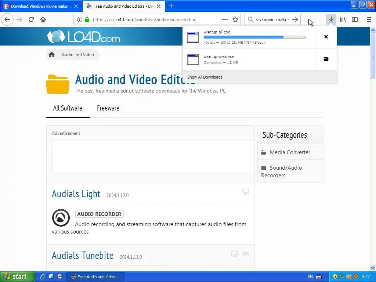Toggle the Downloads toolbar button
Image resolution: width=376 pixels, height=282 pixels.
click(331, 19)
